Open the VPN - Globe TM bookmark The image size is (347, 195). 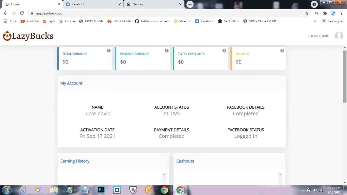pos(261,21)
